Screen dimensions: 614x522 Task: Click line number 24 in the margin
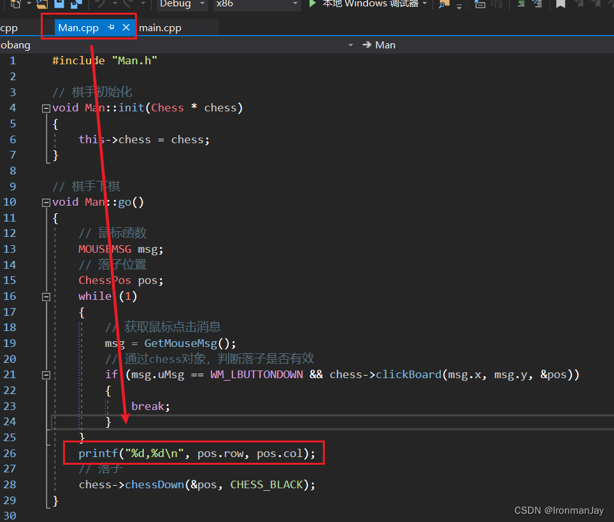(x=10, y=422)
